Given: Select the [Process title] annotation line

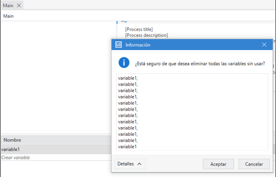Looking at the screenshot, I should pos(139,29).
